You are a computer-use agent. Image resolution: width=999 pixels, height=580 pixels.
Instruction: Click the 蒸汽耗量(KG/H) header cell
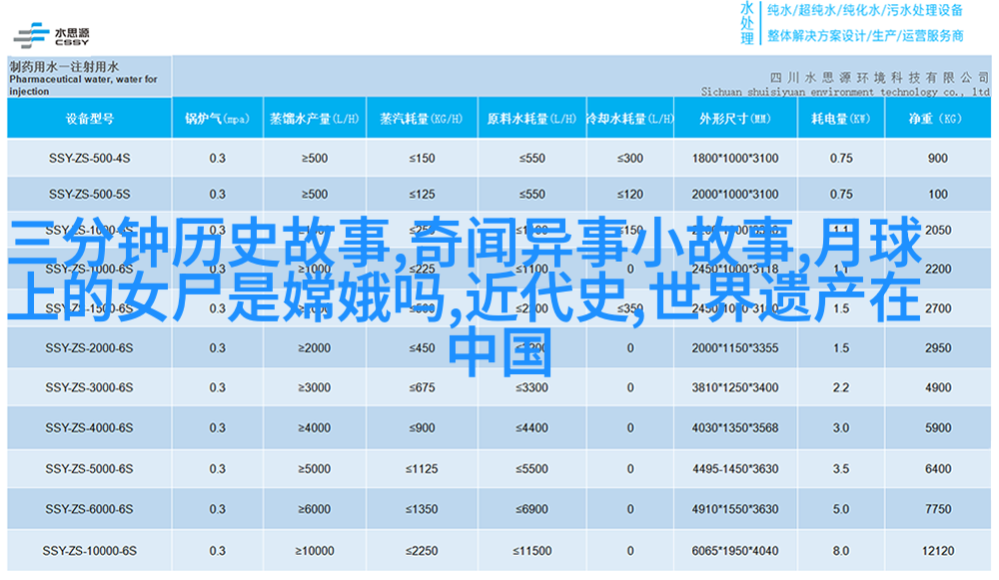(422, 119)
